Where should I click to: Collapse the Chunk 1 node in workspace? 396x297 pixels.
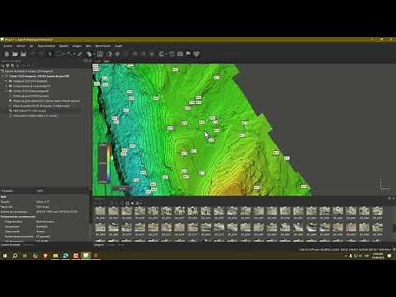pos(2,76)
